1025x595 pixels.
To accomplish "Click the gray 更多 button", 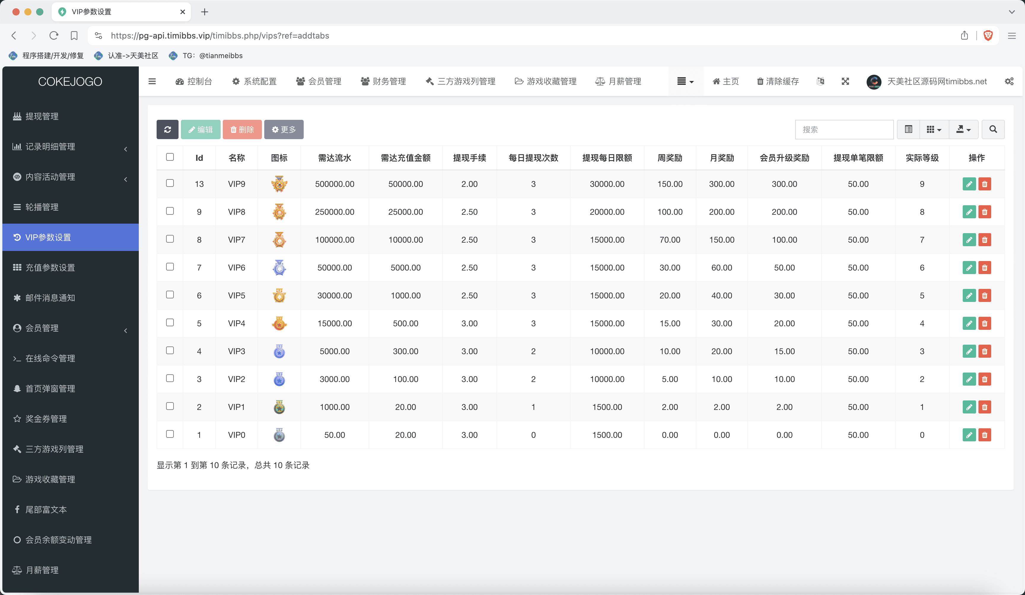I will point(284,129).
